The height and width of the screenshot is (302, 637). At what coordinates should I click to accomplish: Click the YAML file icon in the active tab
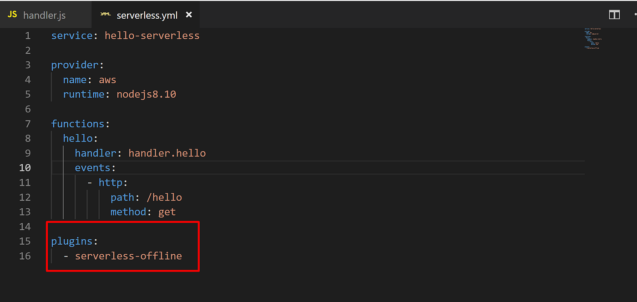pos(106,14)
